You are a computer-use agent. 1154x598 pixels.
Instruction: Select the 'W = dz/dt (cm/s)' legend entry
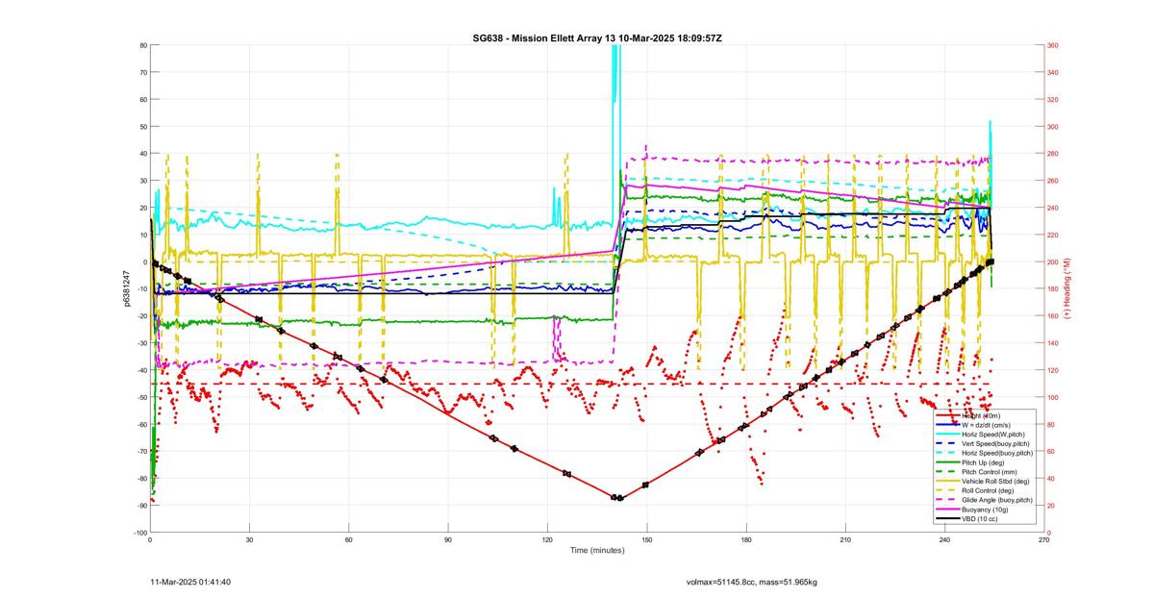[973, 425]
